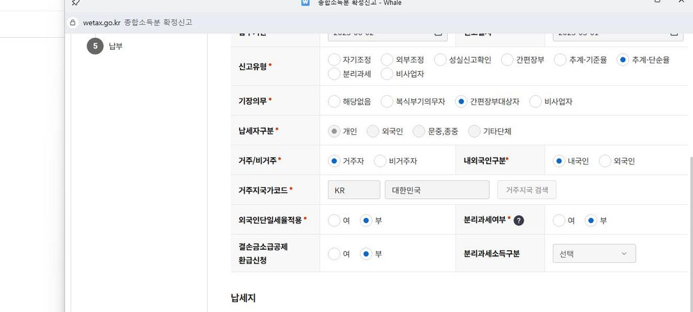Click the KR country code field

point(354,190)
